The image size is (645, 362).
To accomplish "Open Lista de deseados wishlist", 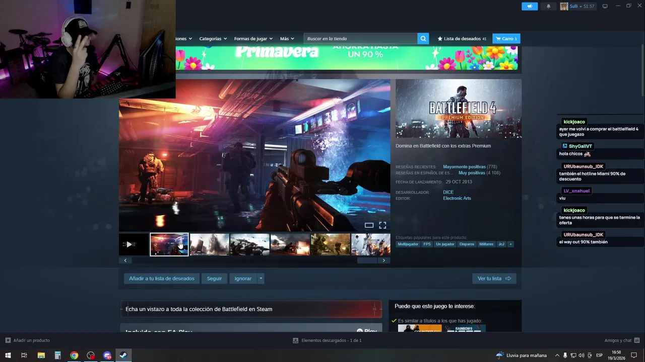I will pos(462,38).
